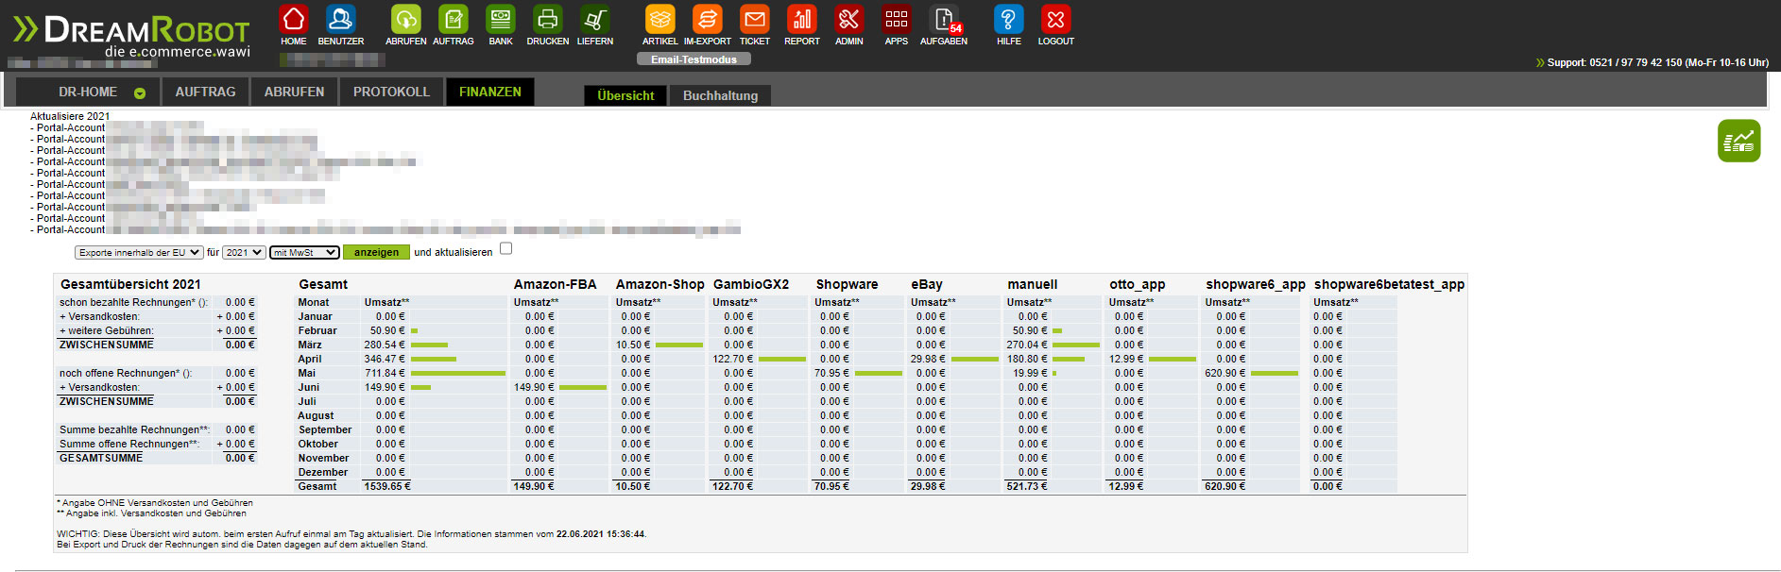Open the ARTIKEL icon

point(660,19)
